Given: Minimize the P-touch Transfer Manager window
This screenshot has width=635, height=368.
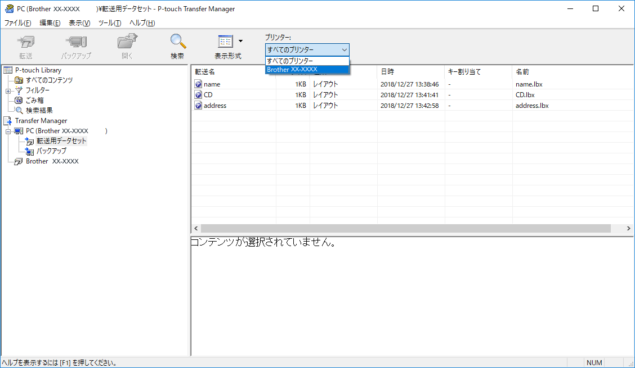Looking at the screenshot, I should (x=570, y=8).
